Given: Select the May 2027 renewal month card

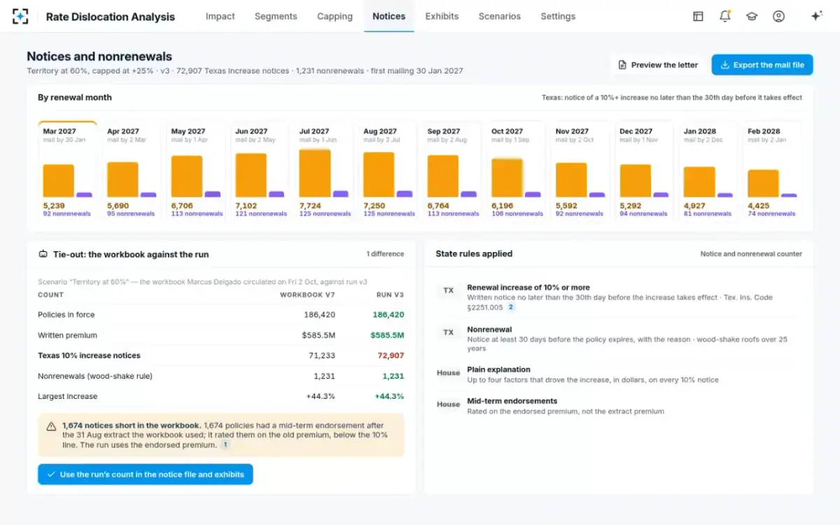Looking at the screenshot, I should point(195,171).
